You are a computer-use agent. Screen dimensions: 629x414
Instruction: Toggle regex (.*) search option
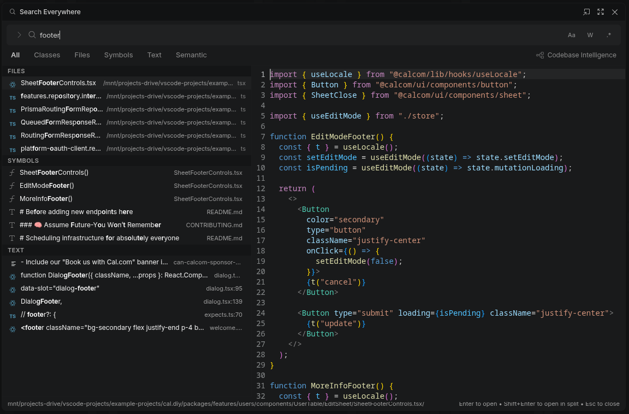tap(609, 36)
